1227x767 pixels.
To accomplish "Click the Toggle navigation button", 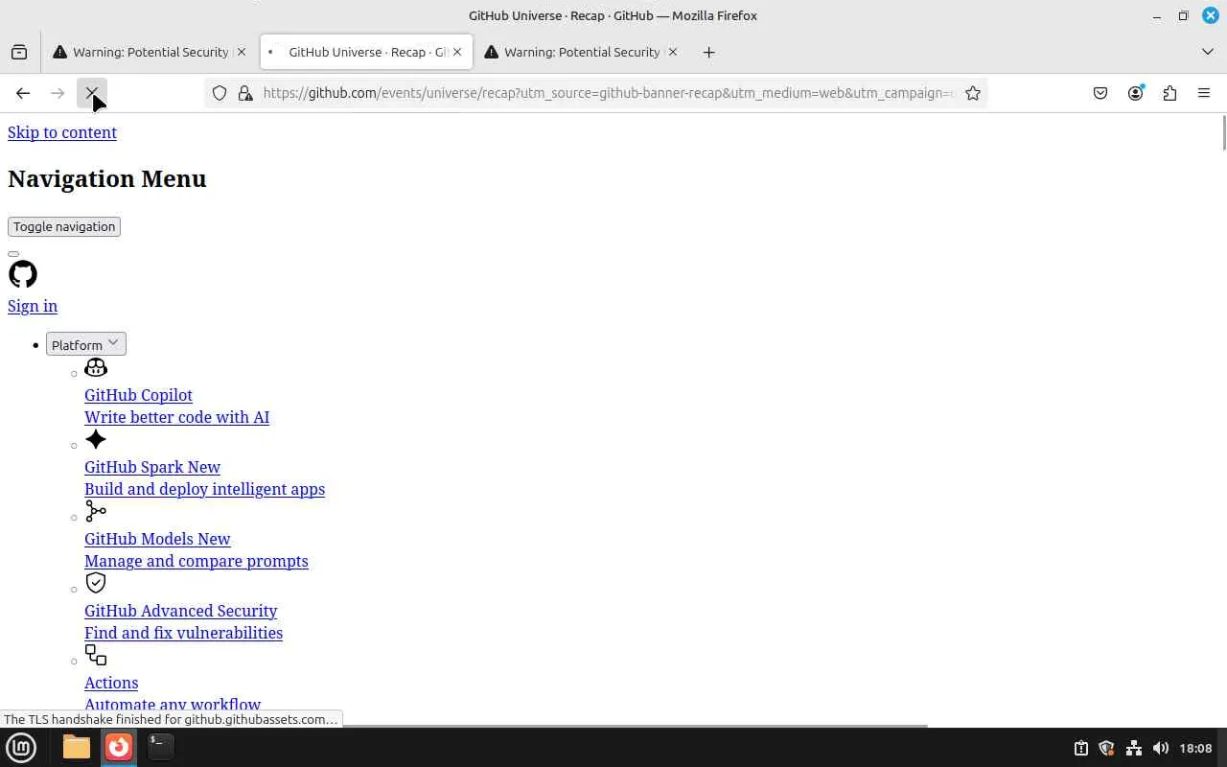I will tap(64, 226).
